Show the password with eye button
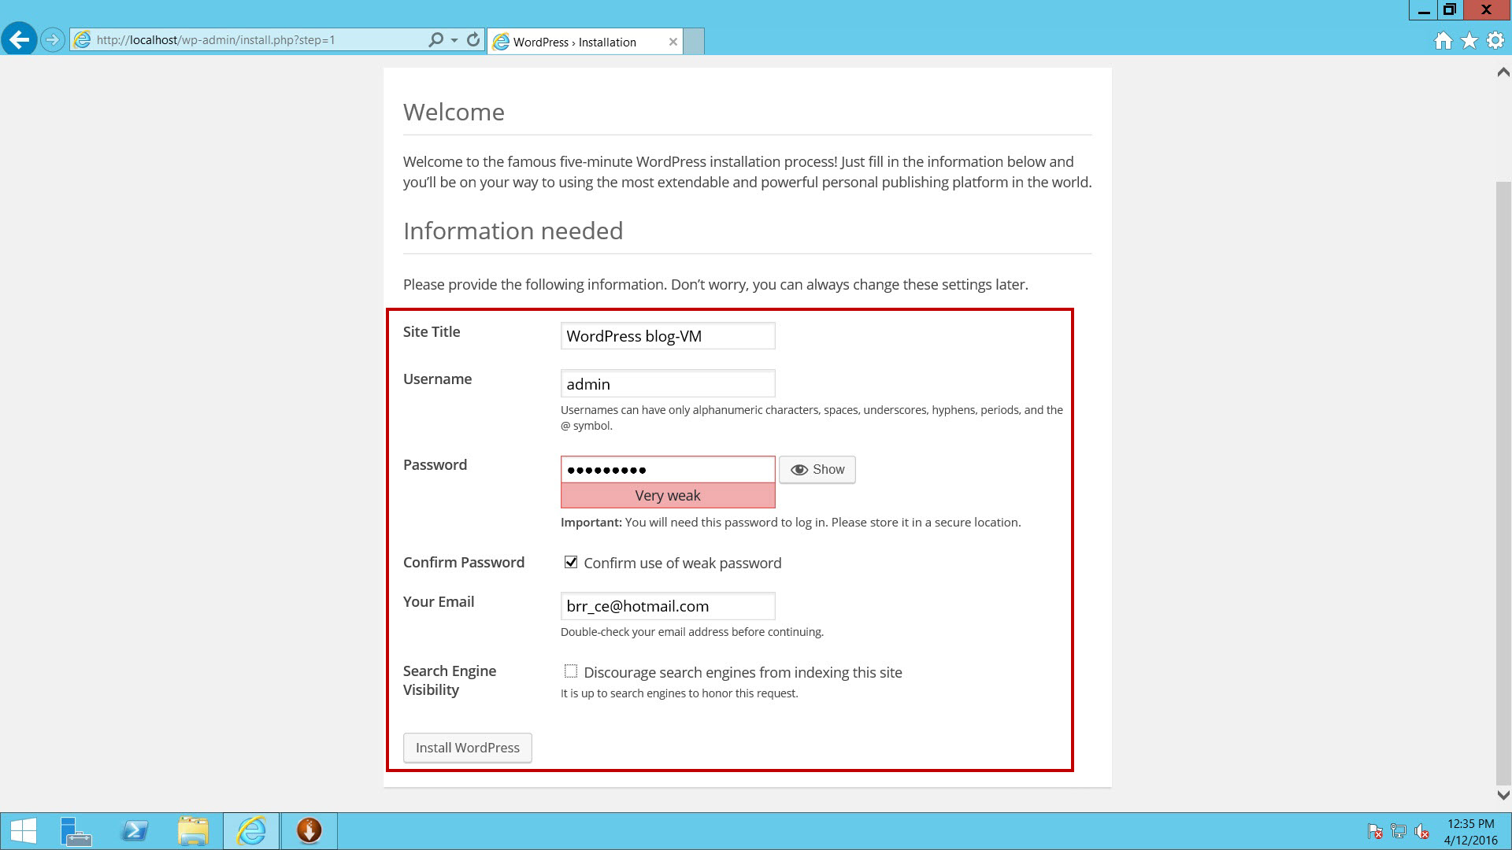Viewport: 1512px width, 850px height. tap(817, 470)
